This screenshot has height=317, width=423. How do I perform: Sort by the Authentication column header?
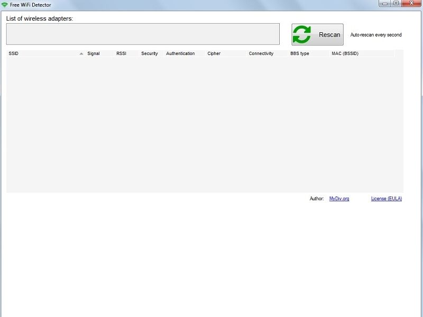click(185, 53)
